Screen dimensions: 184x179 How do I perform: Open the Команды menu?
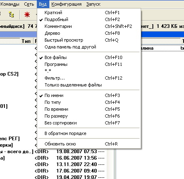pyautogui.click(x=10, y=4)
